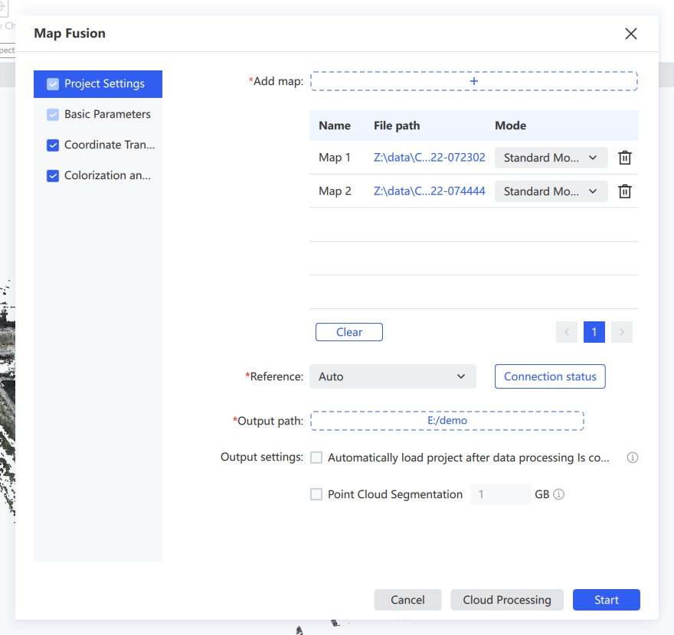The height and width of the screenshot is (635, 674).
Task: Click the Clear button
Action: (x=349, y=332)
